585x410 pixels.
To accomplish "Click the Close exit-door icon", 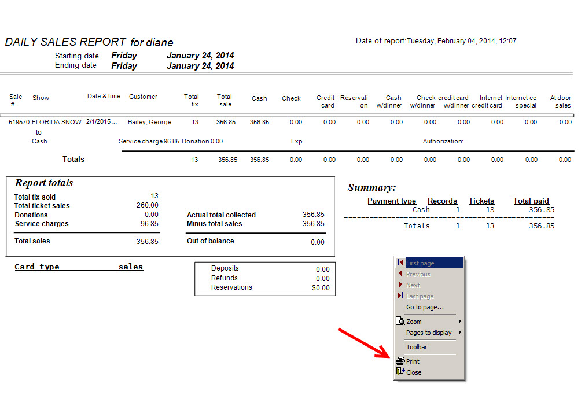I will click(x=400, y=372).
